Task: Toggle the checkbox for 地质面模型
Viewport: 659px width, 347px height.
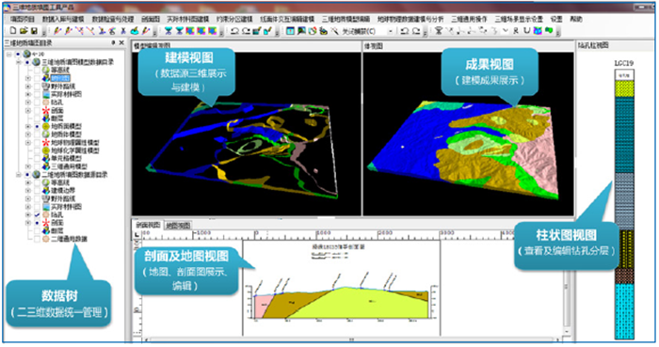Action: point(37,126)
